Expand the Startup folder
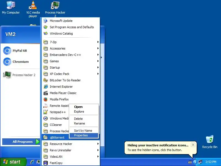 tap(71, 68)
